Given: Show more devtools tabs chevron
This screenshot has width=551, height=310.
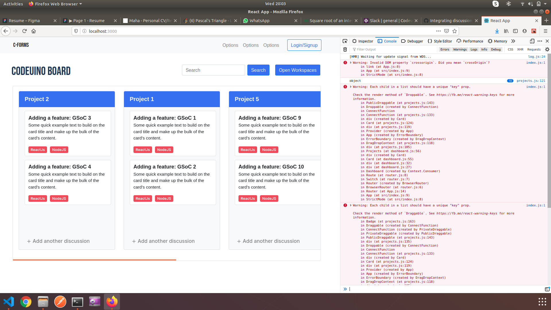Looking at the screenshot, I should tap(513, 41).
